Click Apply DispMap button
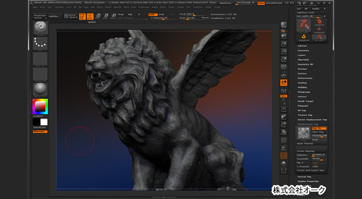 pos(312,143)
